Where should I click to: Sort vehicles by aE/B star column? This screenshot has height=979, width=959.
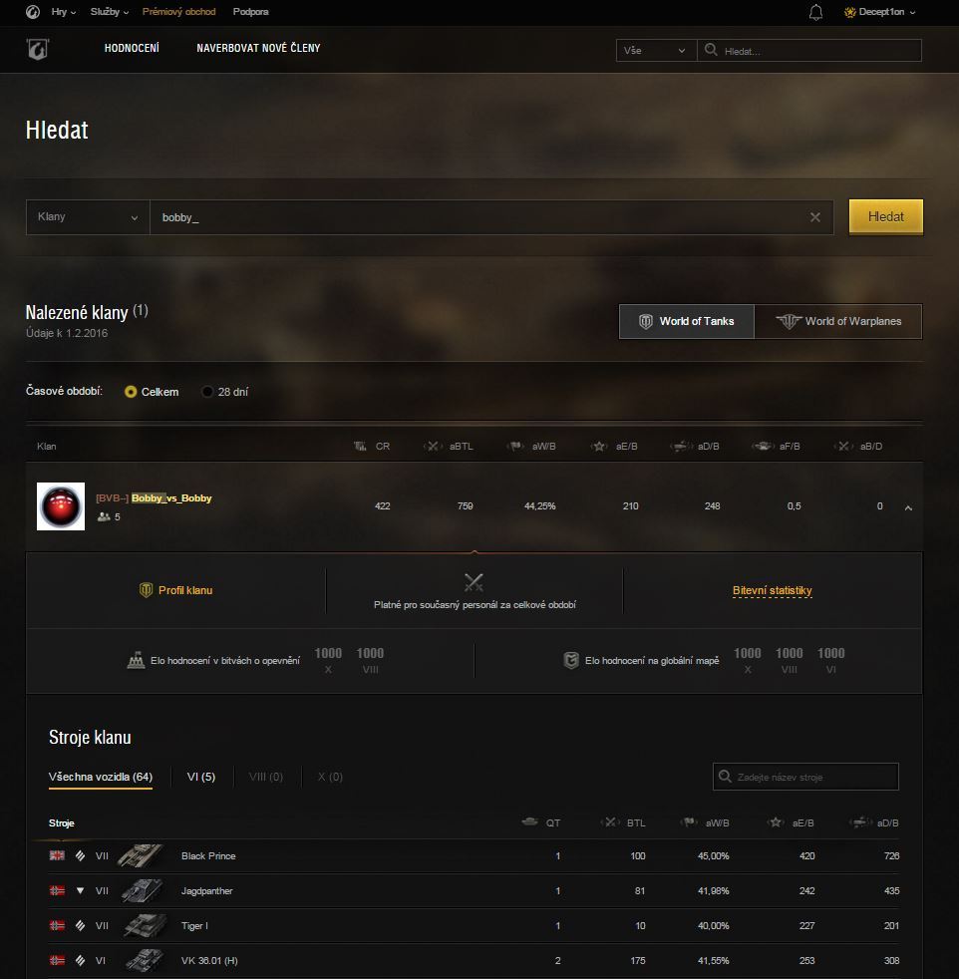(792, 822)
